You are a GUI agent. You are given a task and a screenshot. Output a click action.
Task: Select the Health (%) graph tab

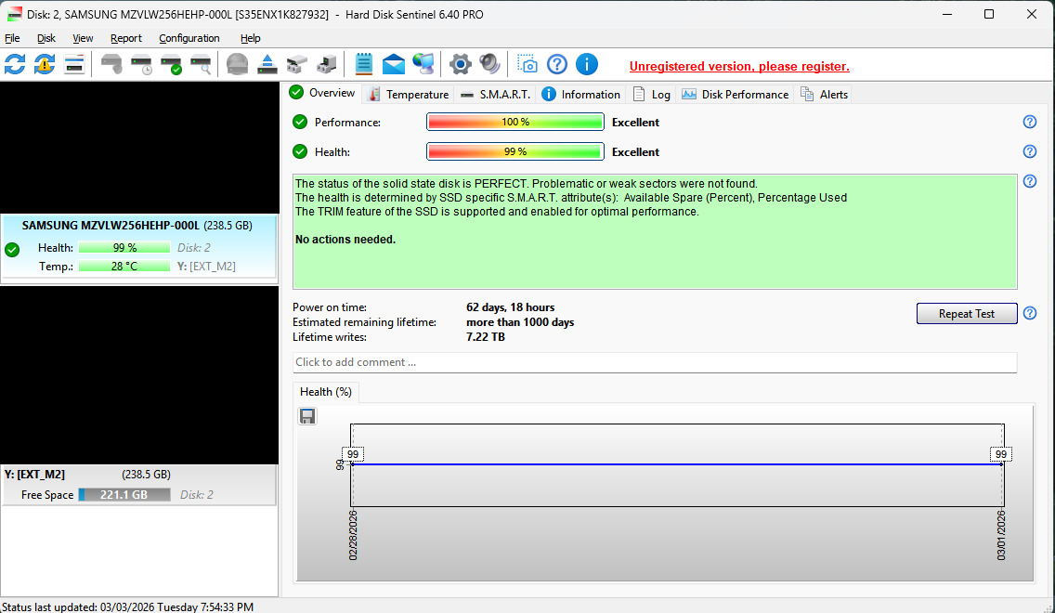326,392
